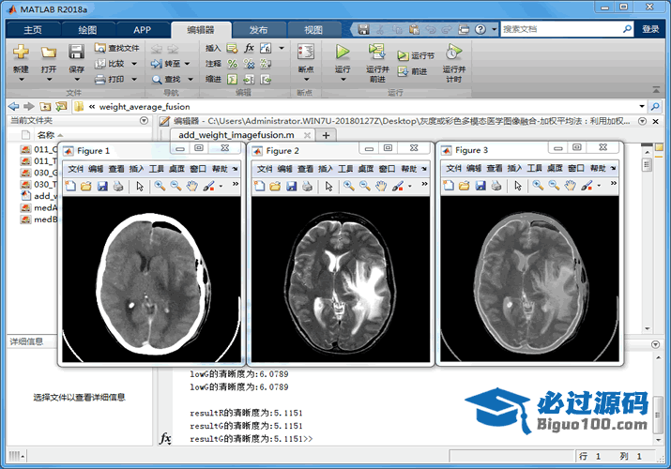Open brush dropdown arrow in Figure 1 toolbar
Image resolution: width=671 pixels, height=469 pixels.
coord(221,186)
